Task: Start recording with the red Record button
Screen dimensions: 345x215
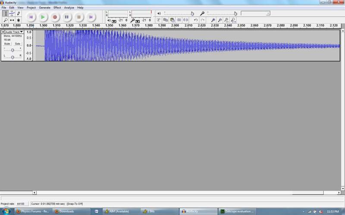Action: [55, 17]
